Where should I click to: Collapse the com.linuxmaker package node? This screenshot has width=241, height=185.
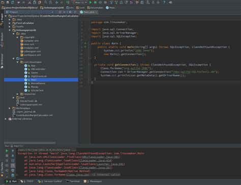17,62
